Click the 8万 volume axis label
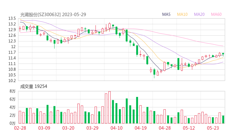Image resolution: width=228 pixels, height=135 pixels. tap(13, 91)
